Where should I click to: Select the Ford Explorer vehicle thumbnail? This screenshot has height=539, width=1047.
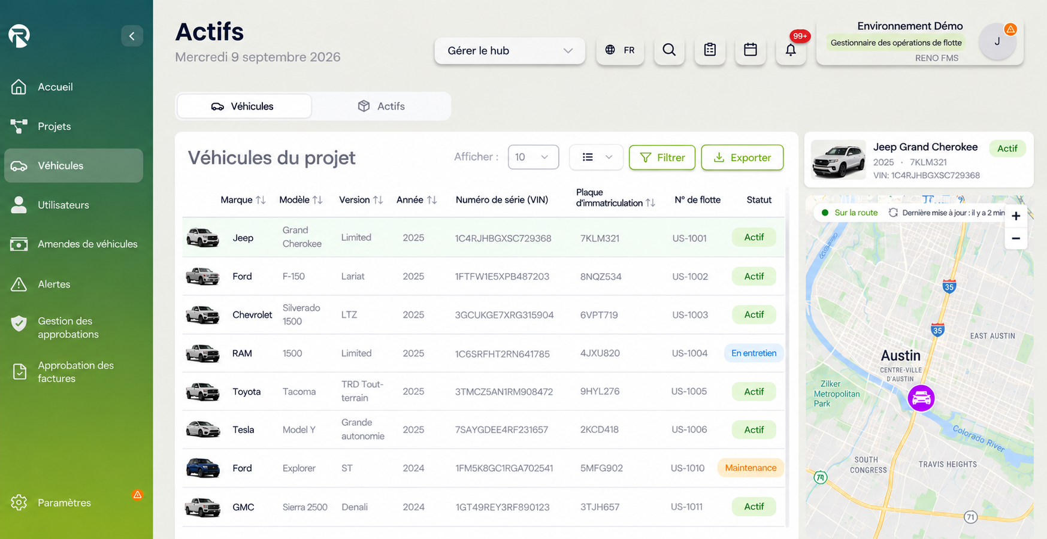[202, 468]
